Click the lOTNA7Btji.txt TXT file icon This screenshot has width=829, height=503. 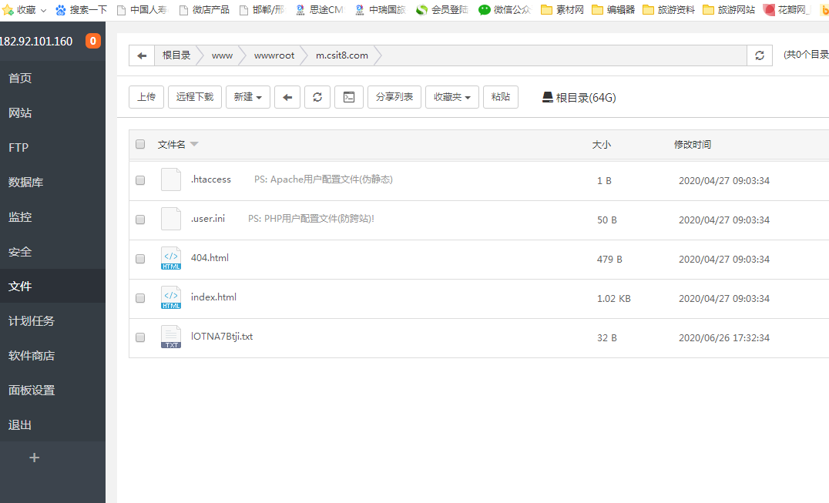click(x=171, y=337)
